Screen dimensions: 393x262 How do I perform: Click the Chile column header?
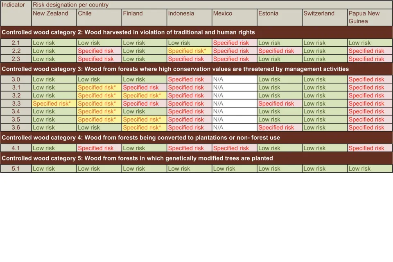pos(98,17)
